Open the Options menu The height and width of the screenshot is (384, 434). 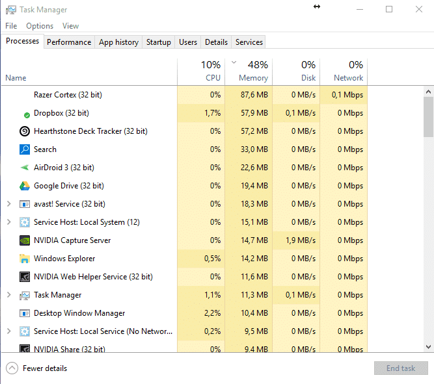pyautogui.click(x=40, y=26)
